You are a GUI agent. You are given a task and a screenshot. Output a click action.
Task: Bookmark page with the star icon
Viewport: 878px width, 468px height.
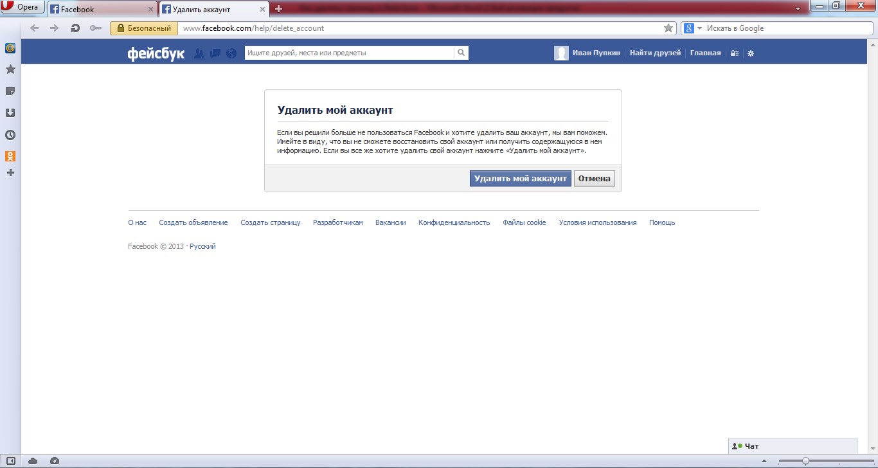tap(668, 28)
